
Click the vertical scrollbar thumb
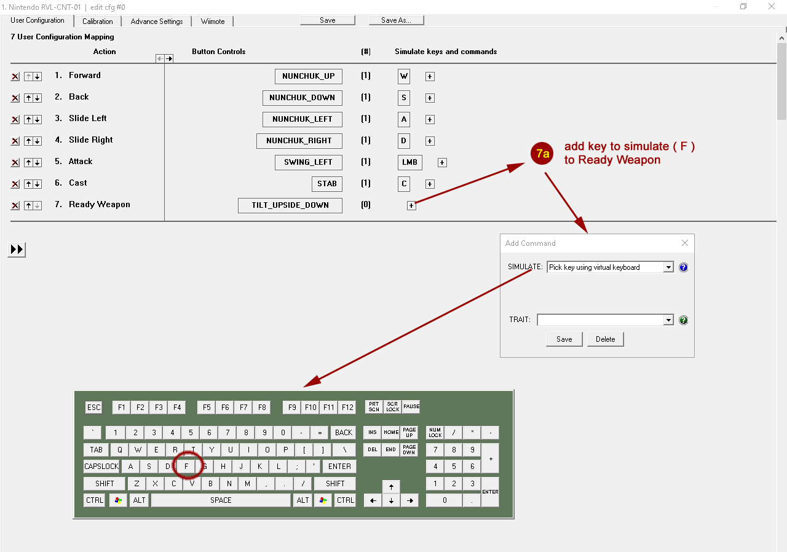781,80
